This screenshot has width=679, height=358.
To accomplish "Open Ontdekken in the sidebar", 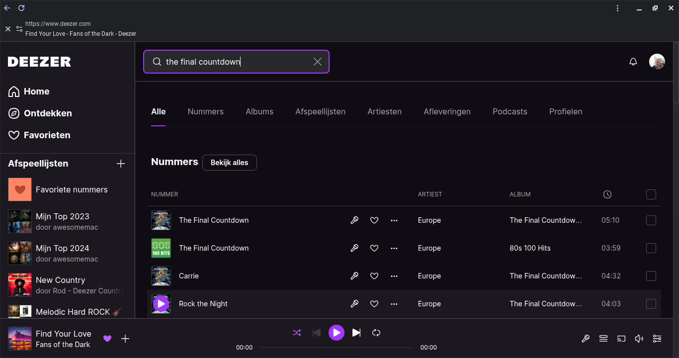I will point(40,113).
